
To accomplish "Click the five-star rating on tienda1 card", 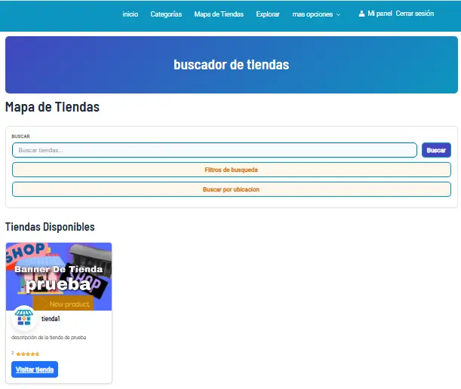I will pos(28,354).
